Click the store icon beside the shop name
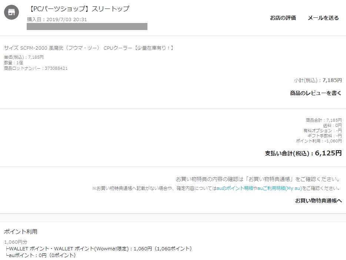Screen dimensions: 346x260 [11, 12]
